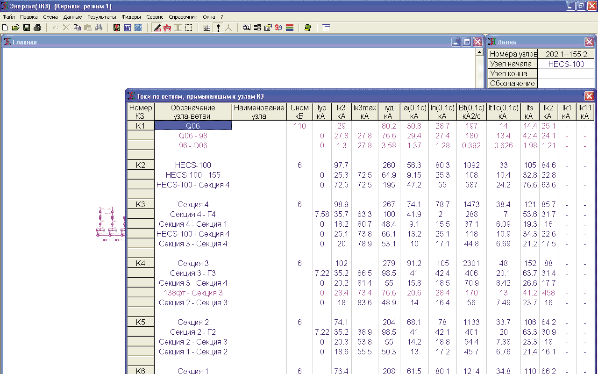
Task: Click the 'Номера узлов' value 202:1–155:2
Action: [566, 54]
